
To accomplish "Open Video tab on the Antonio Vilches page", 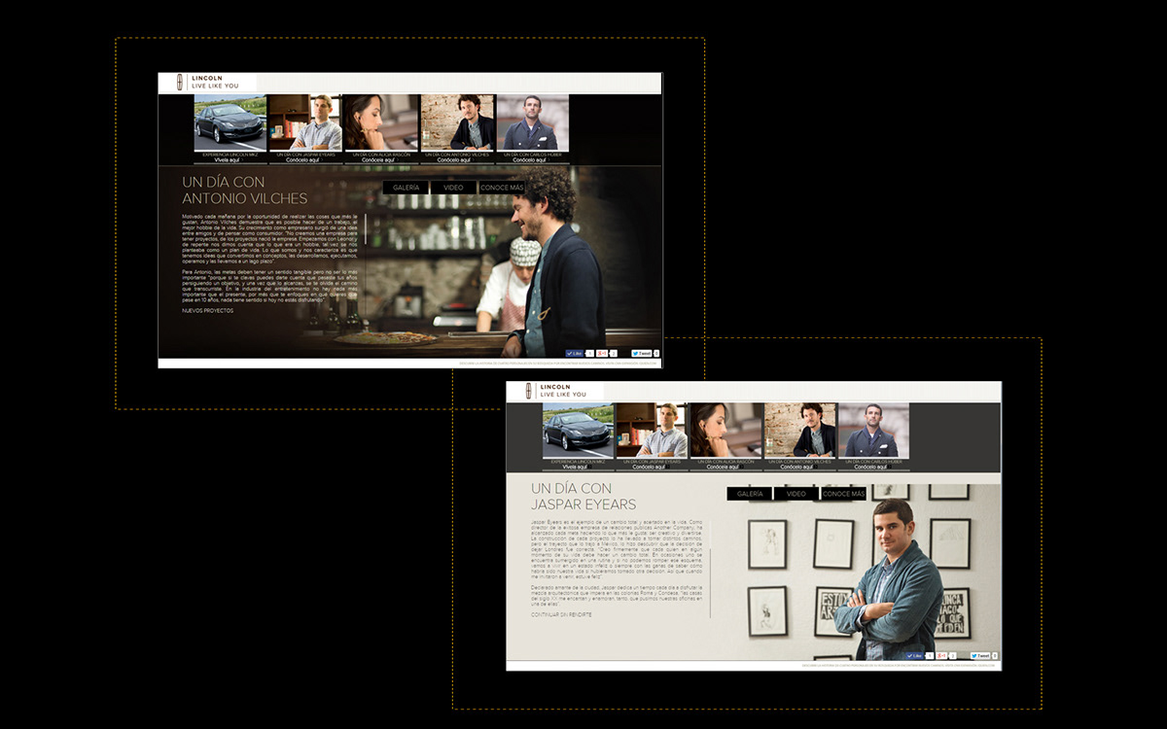I will coord(453,188).
